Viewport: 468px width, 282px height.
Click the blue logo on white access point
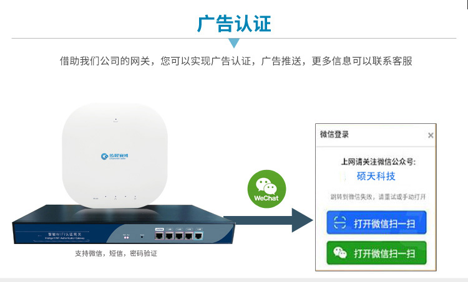coord(115,156)
